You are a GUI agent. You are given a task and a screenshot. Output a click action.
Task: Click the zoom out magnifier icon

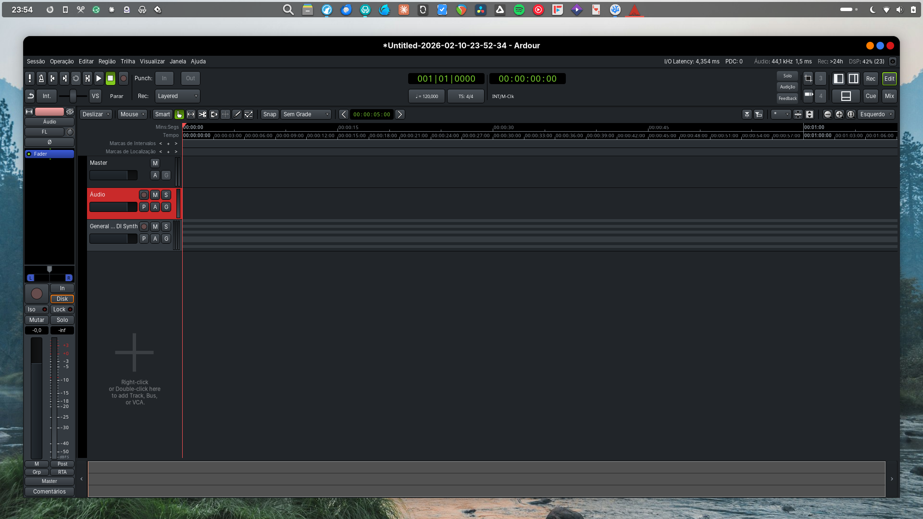pyautogui.click(x=827, y=114)
